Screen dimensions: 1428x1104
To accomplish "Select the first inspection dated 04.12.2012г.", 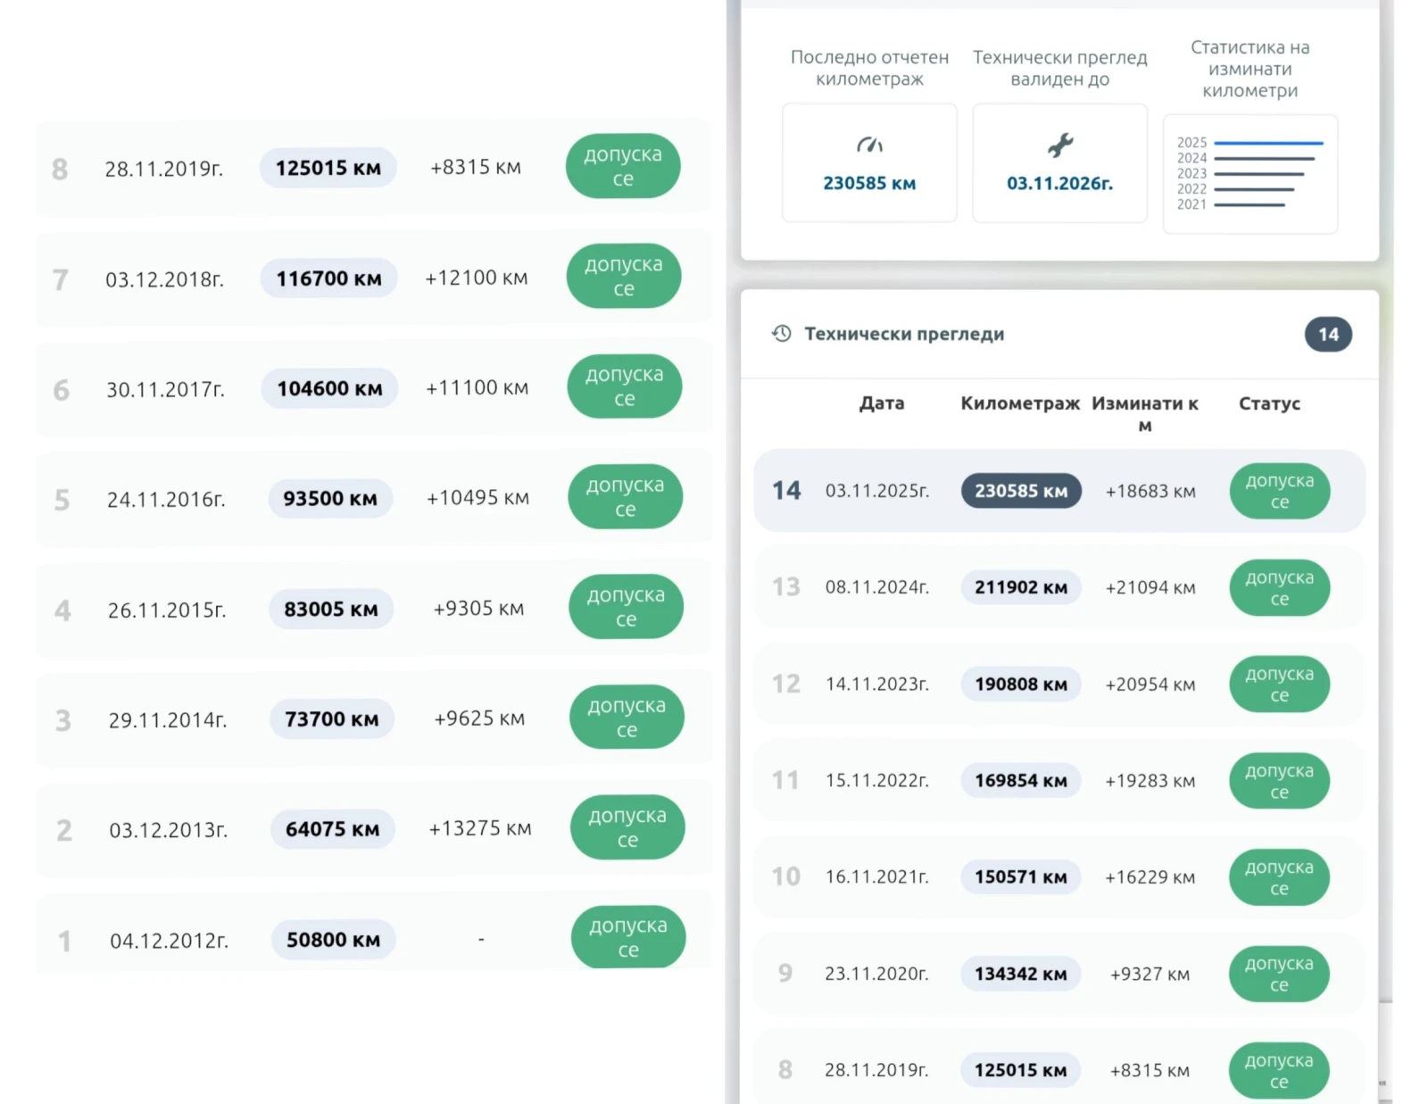I will [169, 941].
